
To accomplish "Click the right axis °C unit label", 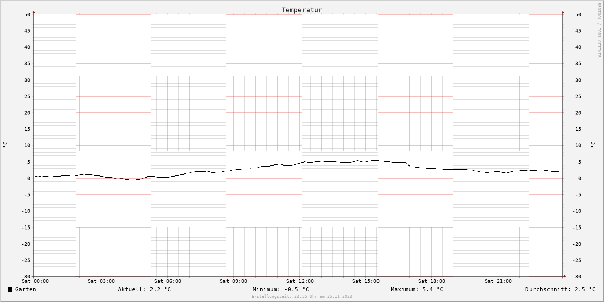I will click(x=593, y=145).
